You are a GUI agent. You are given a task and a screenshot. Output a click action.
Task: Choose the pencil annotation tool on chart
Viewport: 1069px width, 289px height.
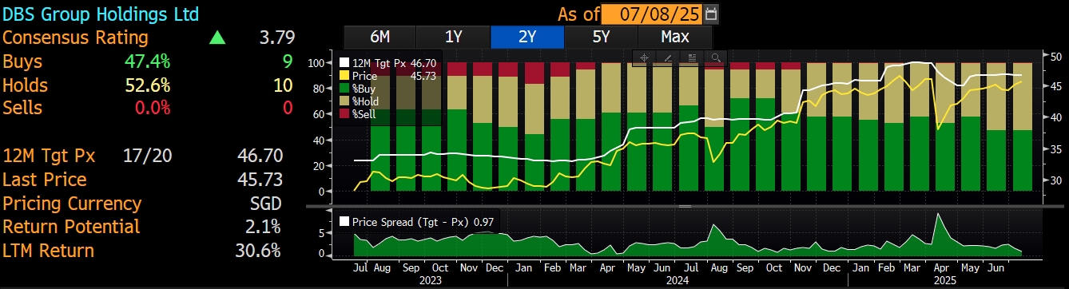tap(668, 57)
